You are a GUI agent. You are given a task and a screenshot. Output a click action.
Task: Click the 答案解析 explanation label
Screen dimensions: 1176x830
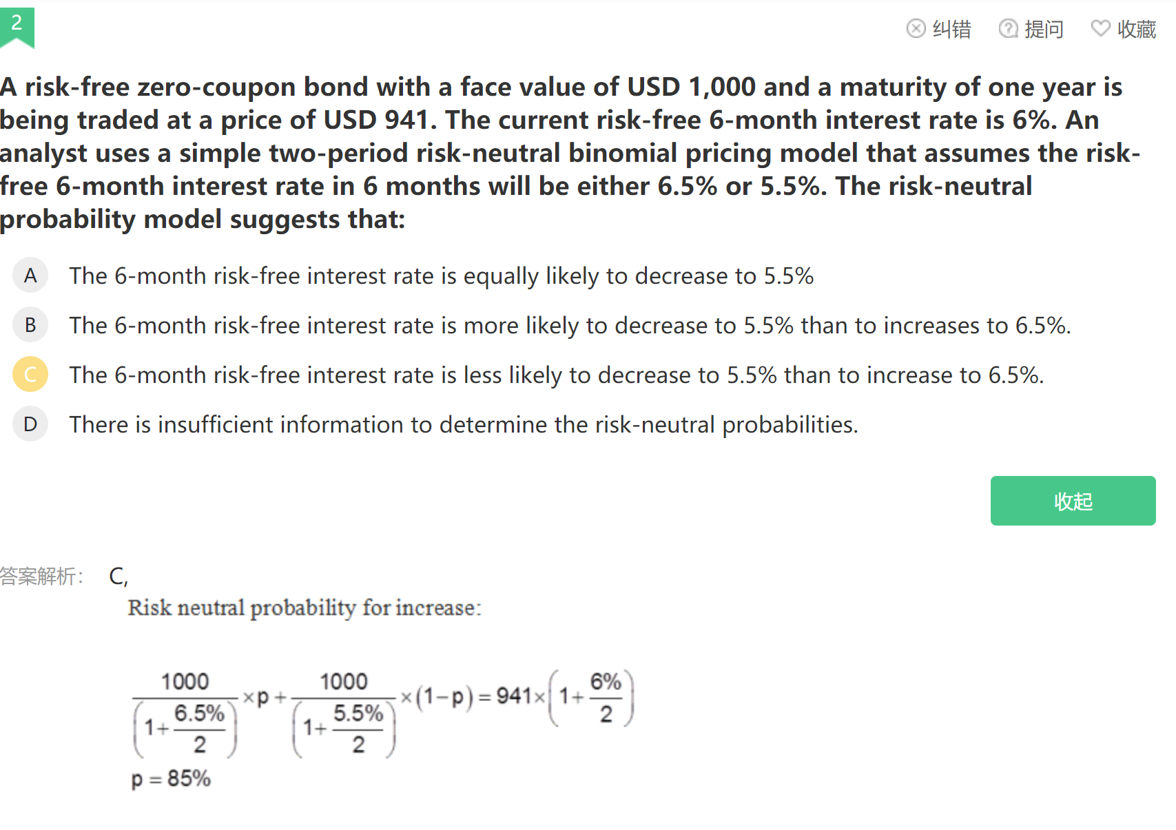coord(41,576)
